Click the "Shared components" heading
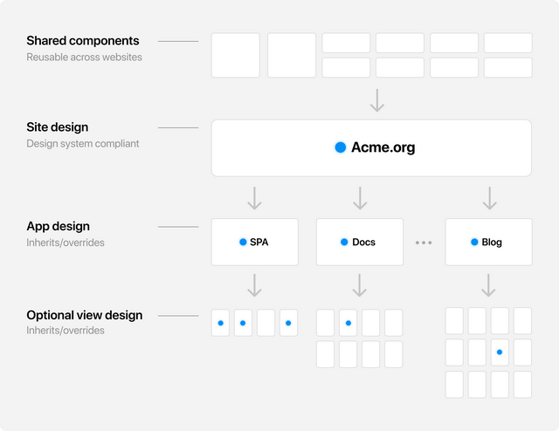The height and width of the screenshot is (431, 559). pyautogui.click(x=82, y=40)
